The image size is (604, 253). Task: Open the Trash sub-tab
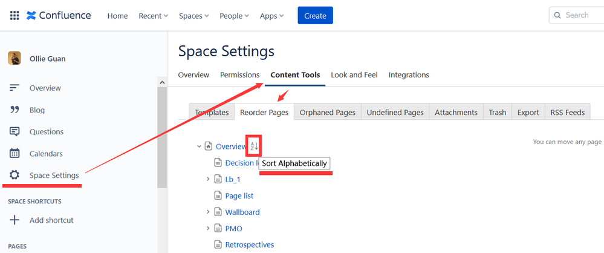(x=498, y=112)
